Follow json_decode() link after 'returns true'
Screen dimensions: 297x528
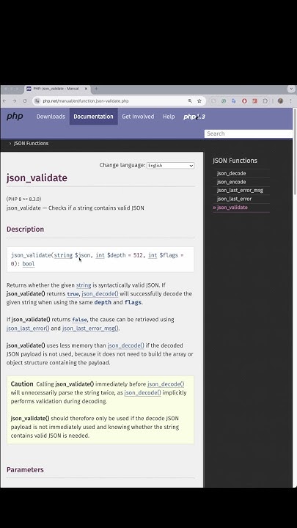click(100, 294)
